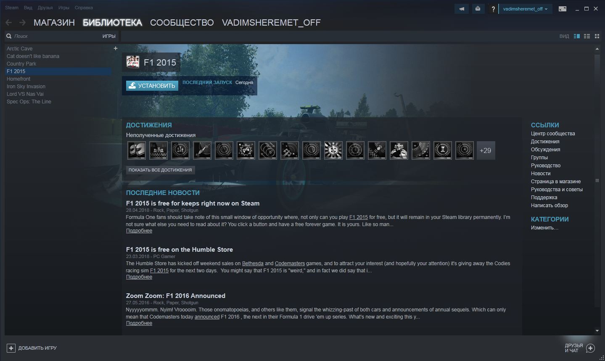Go back with the left arrow
The image size is (605, 361).
coord(8,23)
